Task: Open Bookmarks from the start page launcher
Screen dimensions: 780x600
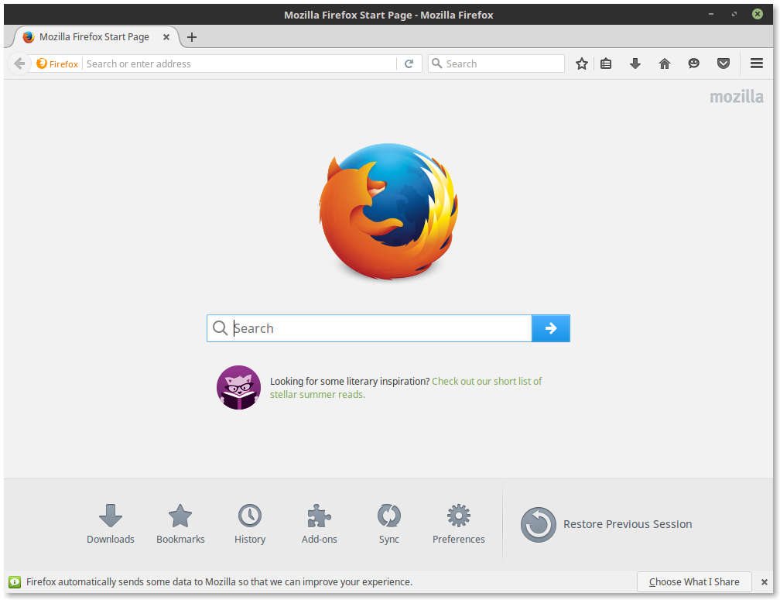Action: [180, 524]
